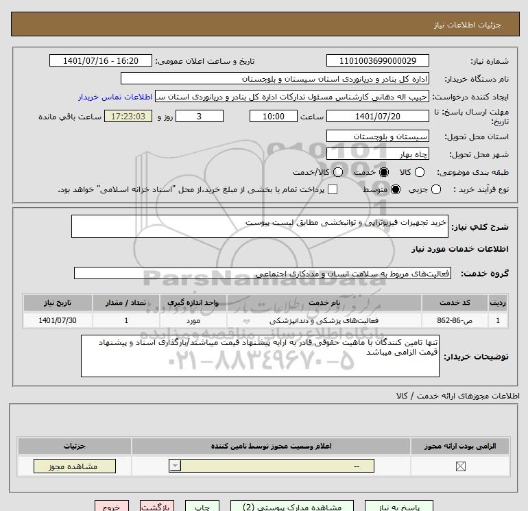This screenshot has width=528, height=511.
Task: Choose جزیی purchase process type
Action: [x=435, y=189]
